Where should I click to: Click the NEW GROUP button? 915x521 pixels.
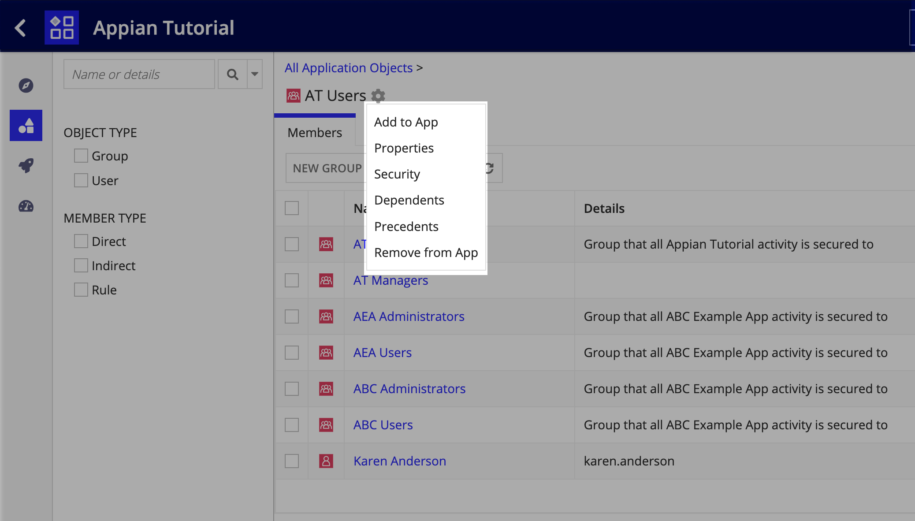click(x=327, y=168)
